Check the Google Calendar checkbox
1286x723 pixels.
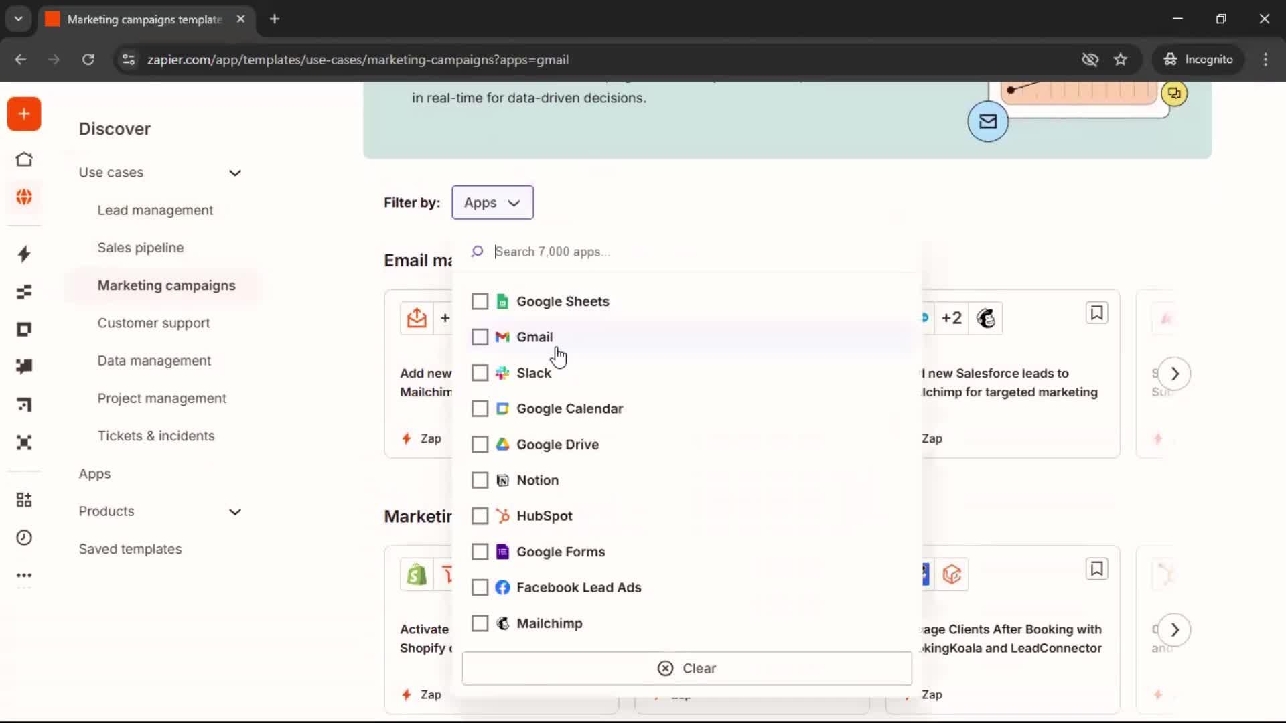pos(480,408)
